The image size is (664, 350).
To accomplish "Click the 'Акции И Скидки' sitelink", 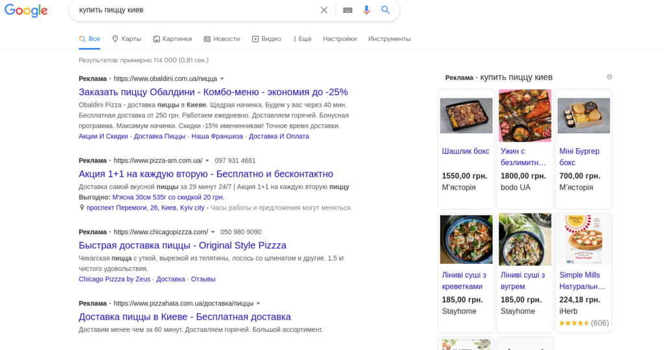I will (x=103, y=136).
